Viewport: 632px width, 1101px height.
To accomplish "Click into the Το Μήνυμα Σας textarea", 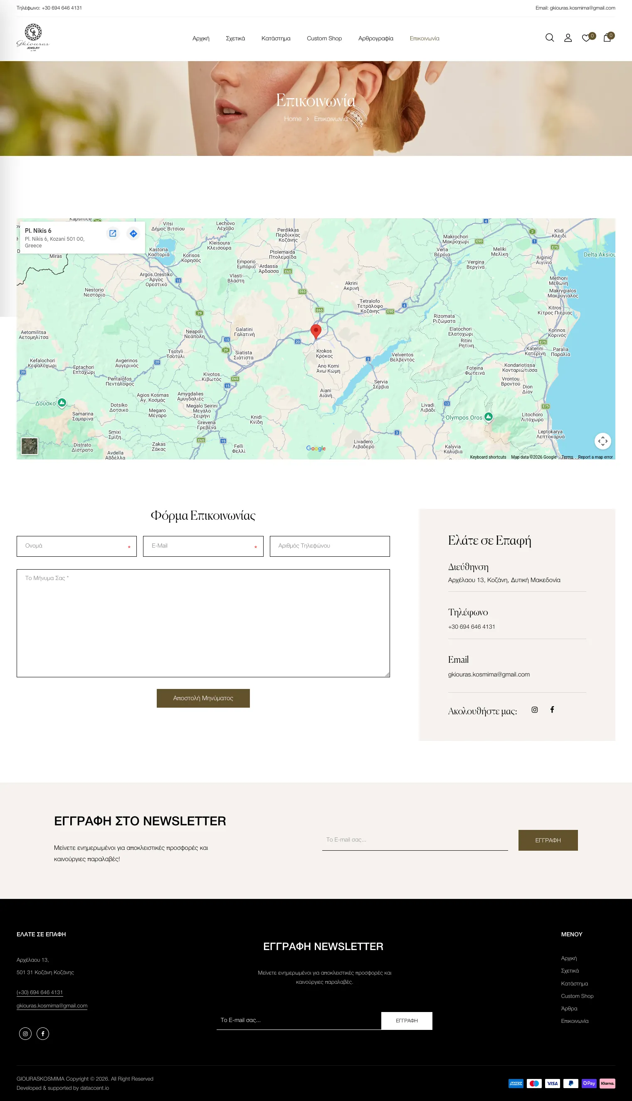I will point(203,623).
